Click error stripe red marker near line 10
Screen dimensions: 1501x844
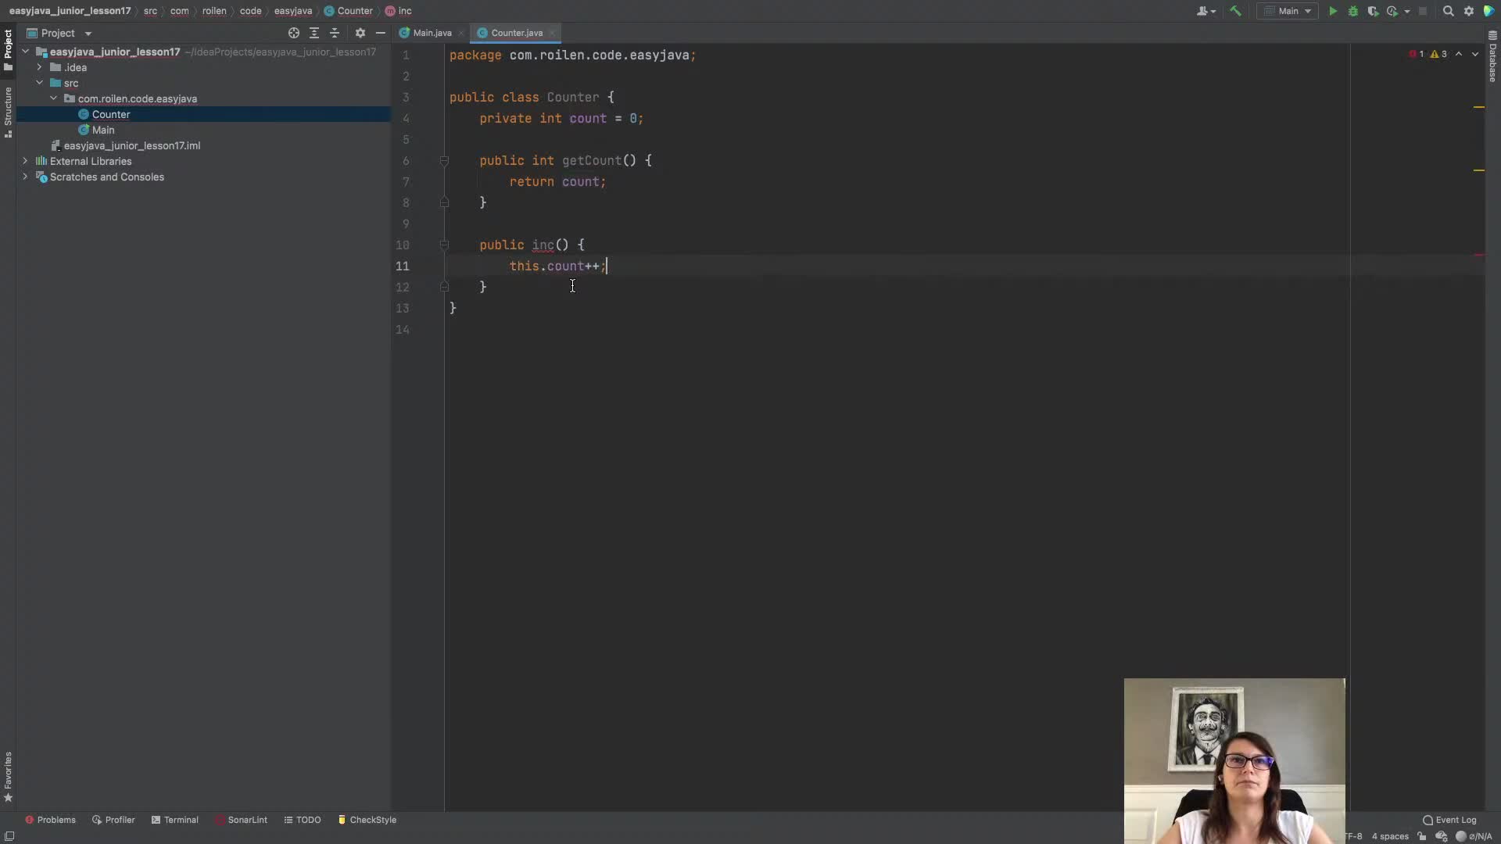[1479, 255]
